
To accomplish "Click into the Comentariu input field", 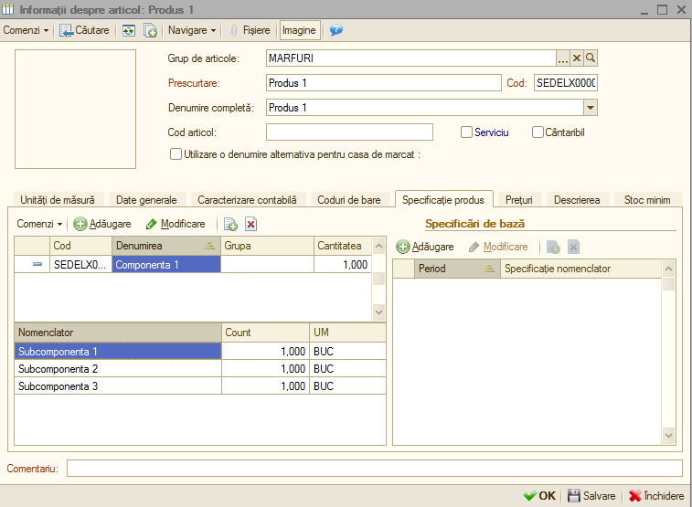I will click(375, 469).
